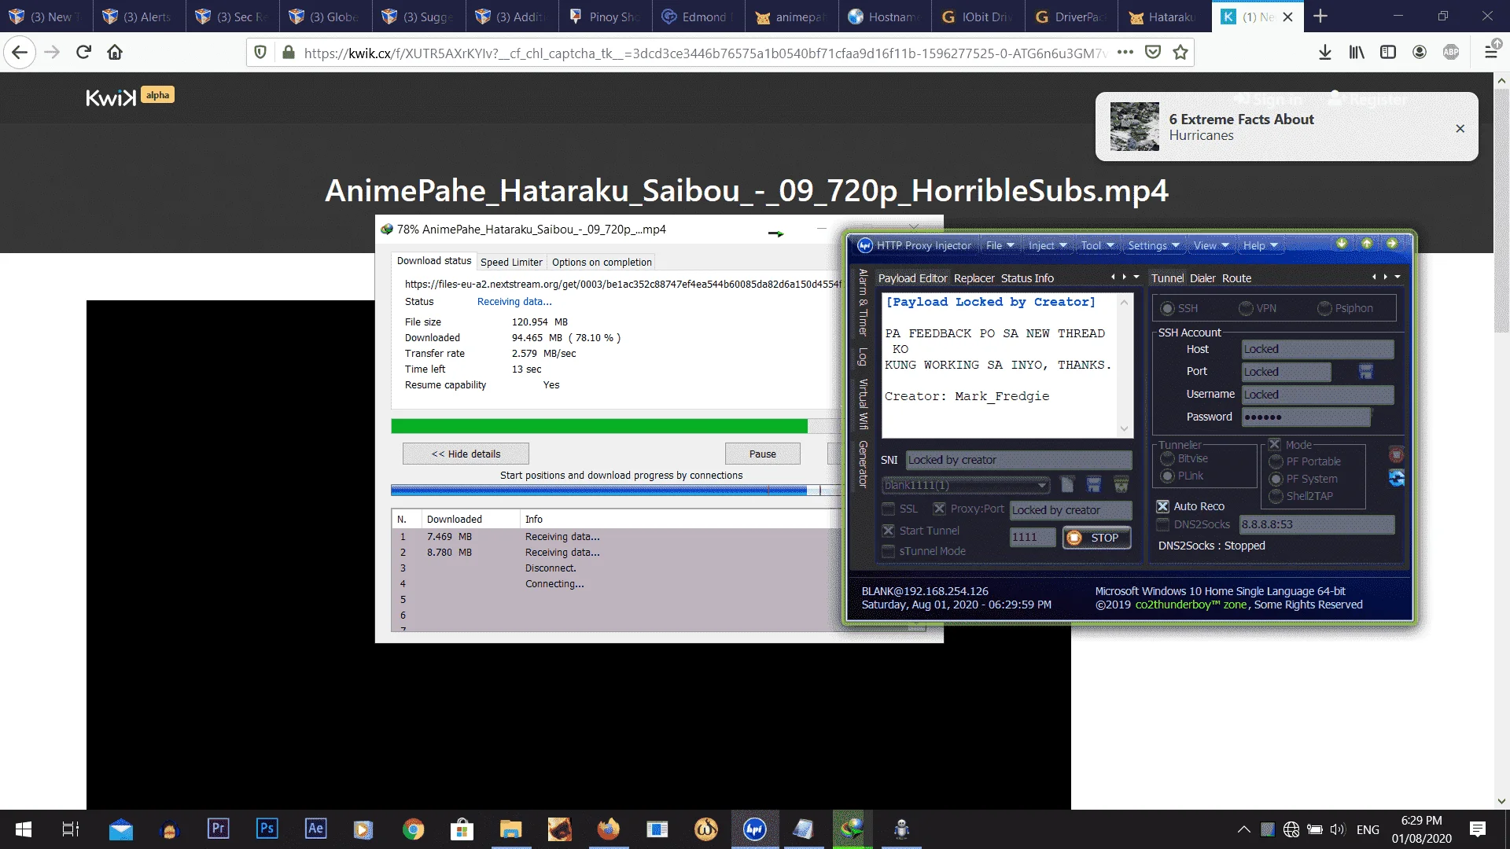Open the vertical Log side tab

point(863,357)
